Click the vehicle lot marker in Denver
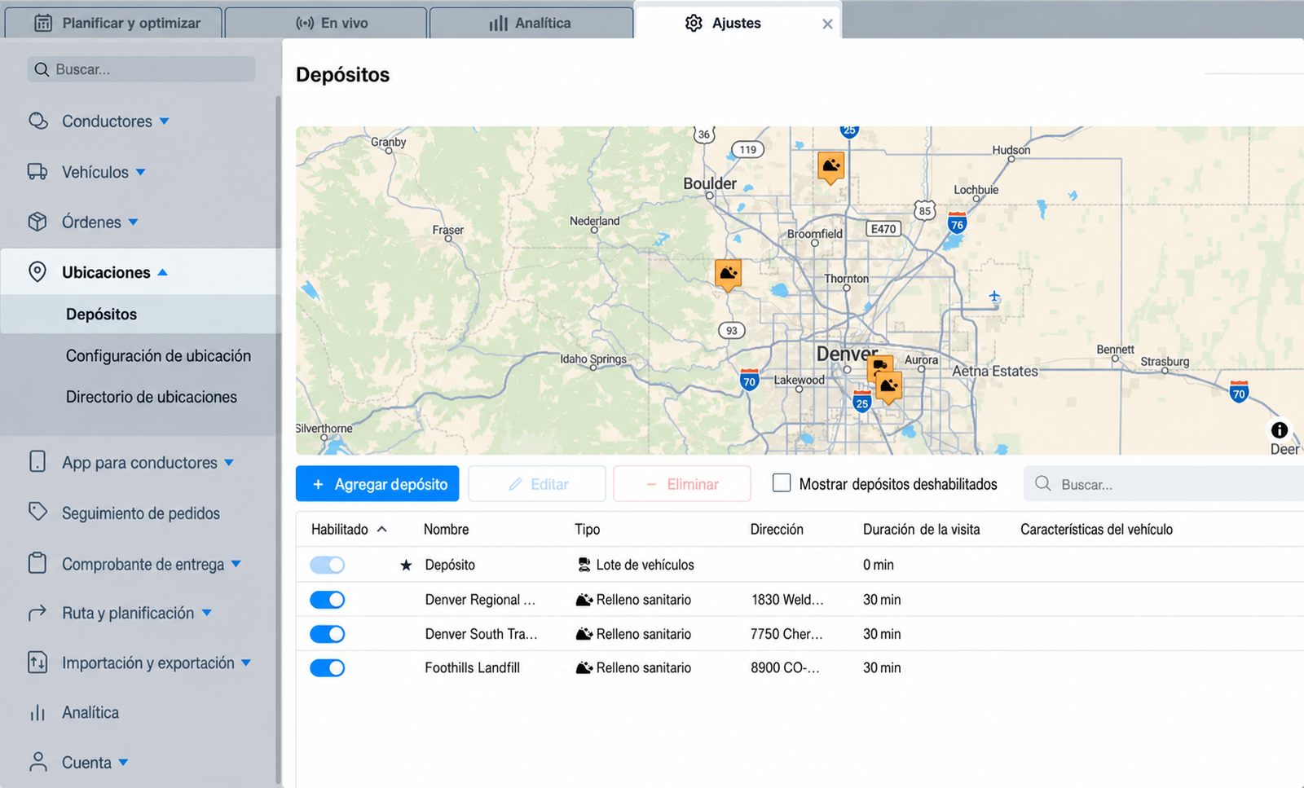 coord(879,366)
